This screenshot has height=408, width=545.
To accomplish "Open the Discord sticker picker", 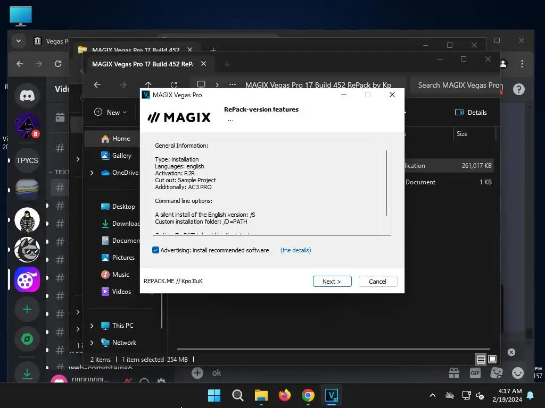I will point(497,373).
